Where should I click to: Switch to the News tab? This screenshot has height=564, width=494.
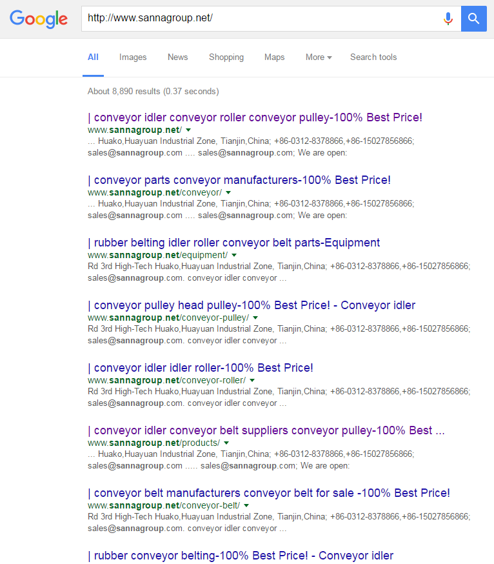177,57
